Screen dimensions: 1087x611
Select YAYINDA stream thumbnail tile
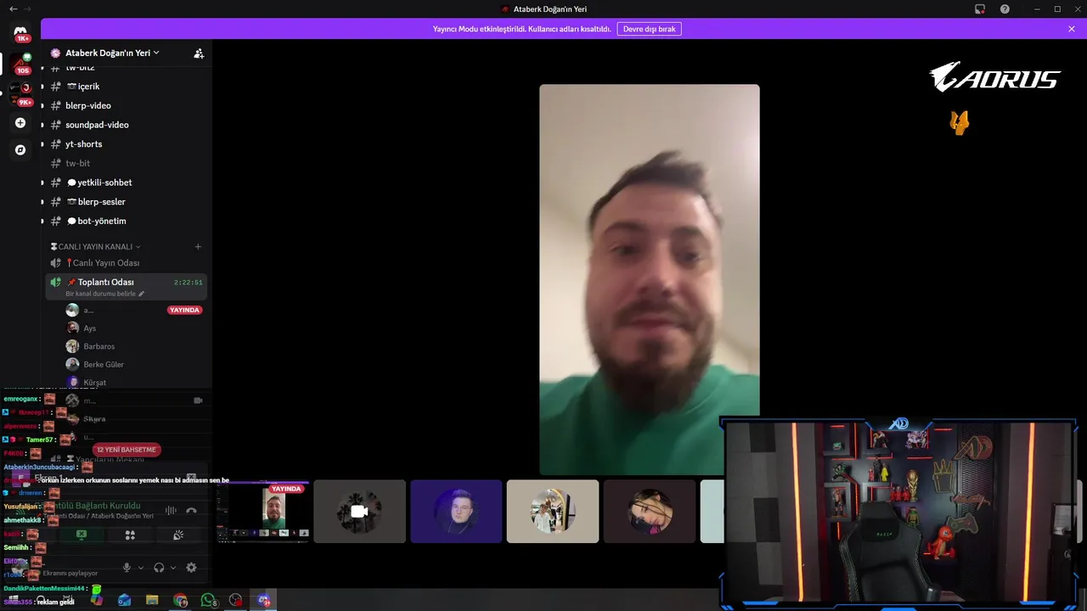point(263,512)
